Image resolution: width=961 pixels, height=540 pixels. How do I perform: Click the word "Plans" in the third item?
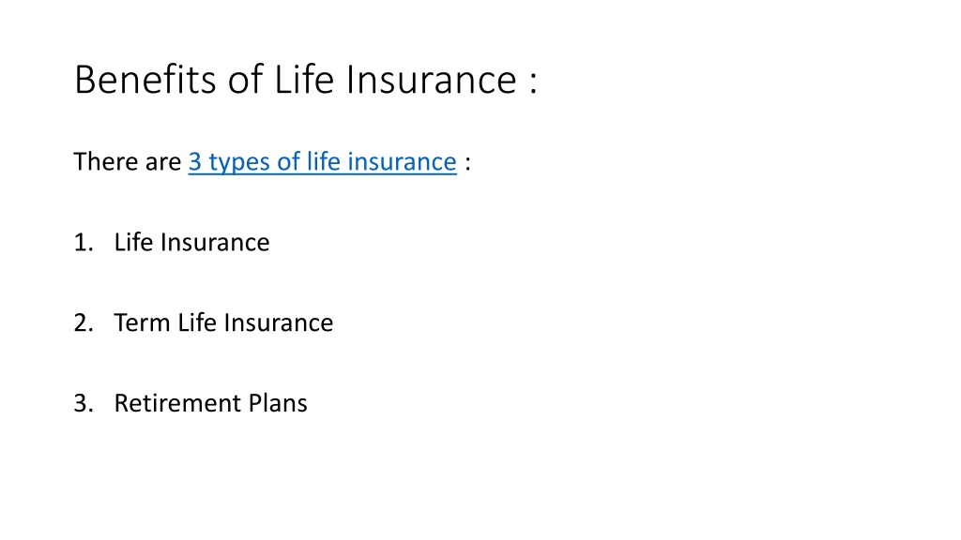pyautogui.click(x=278, y=403)
